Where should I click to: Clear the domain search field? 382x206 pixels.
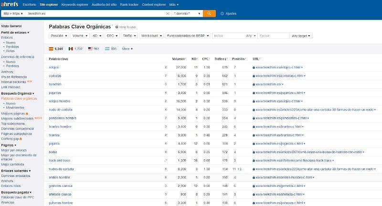coord(168,14)
